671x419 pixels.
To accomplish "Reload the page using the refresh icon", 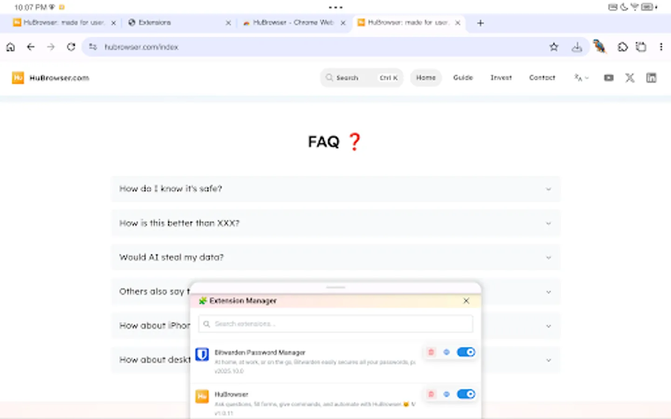I will coord(71,47).
